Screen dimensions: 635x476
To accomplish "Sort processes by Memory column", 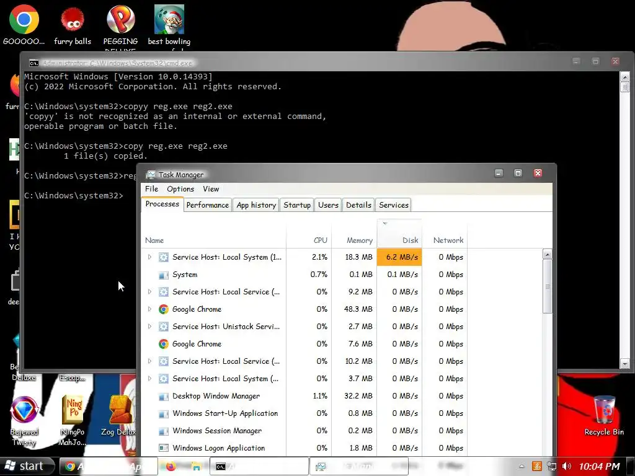I will [354, 234].
